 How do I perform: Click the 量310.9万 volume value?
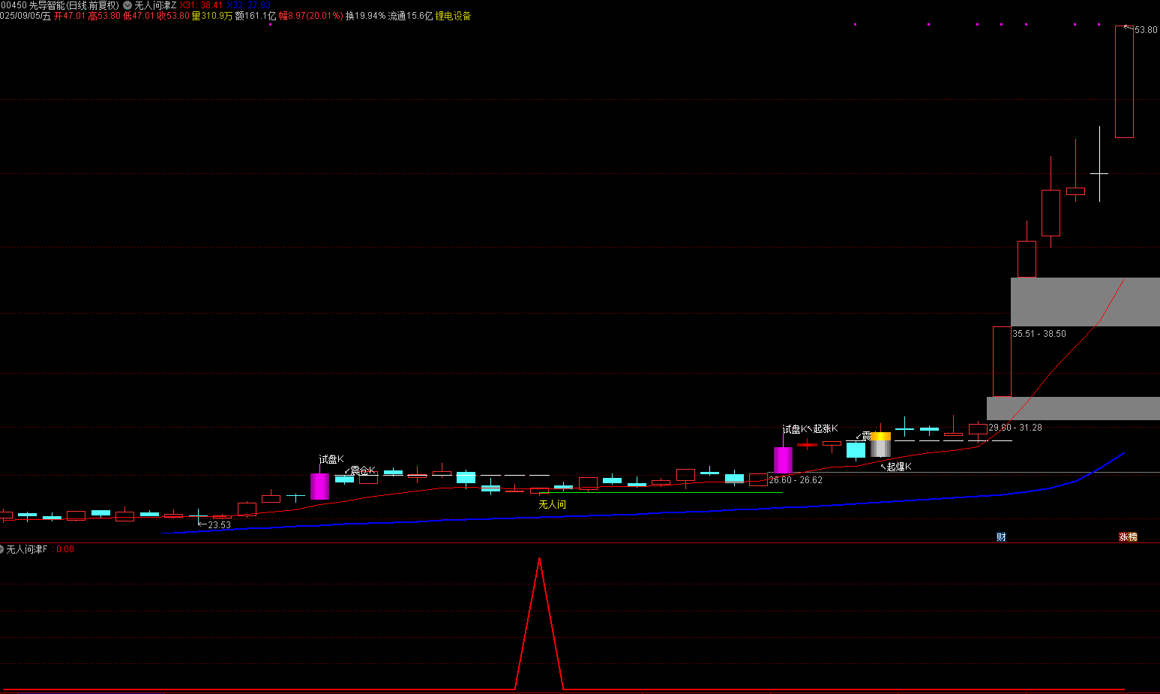(x=212, y=16)
